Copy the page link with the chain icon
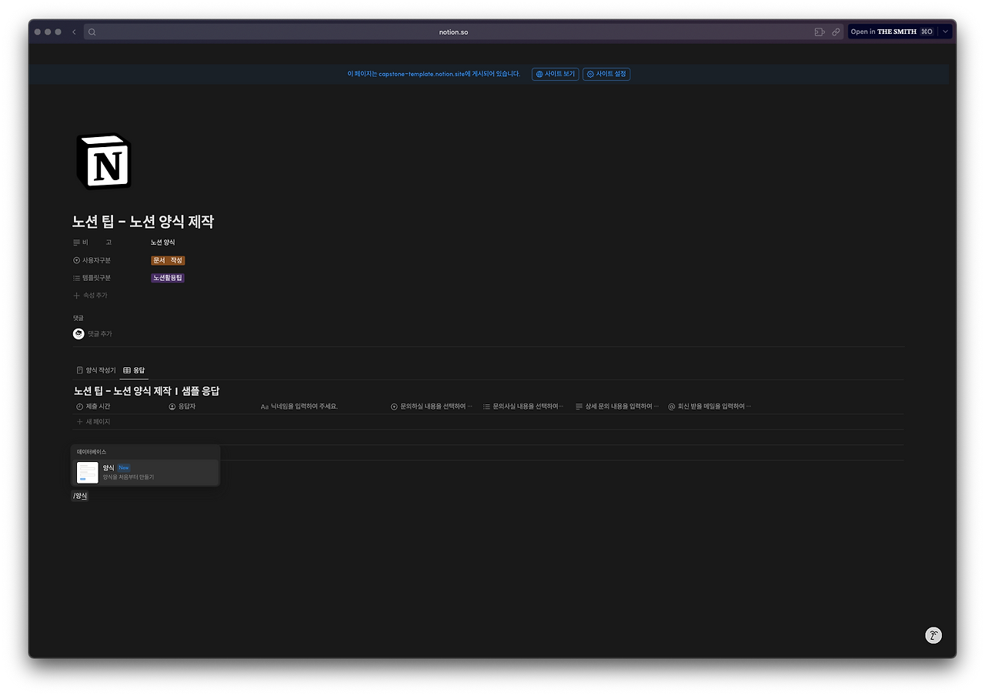 (836, 32)
